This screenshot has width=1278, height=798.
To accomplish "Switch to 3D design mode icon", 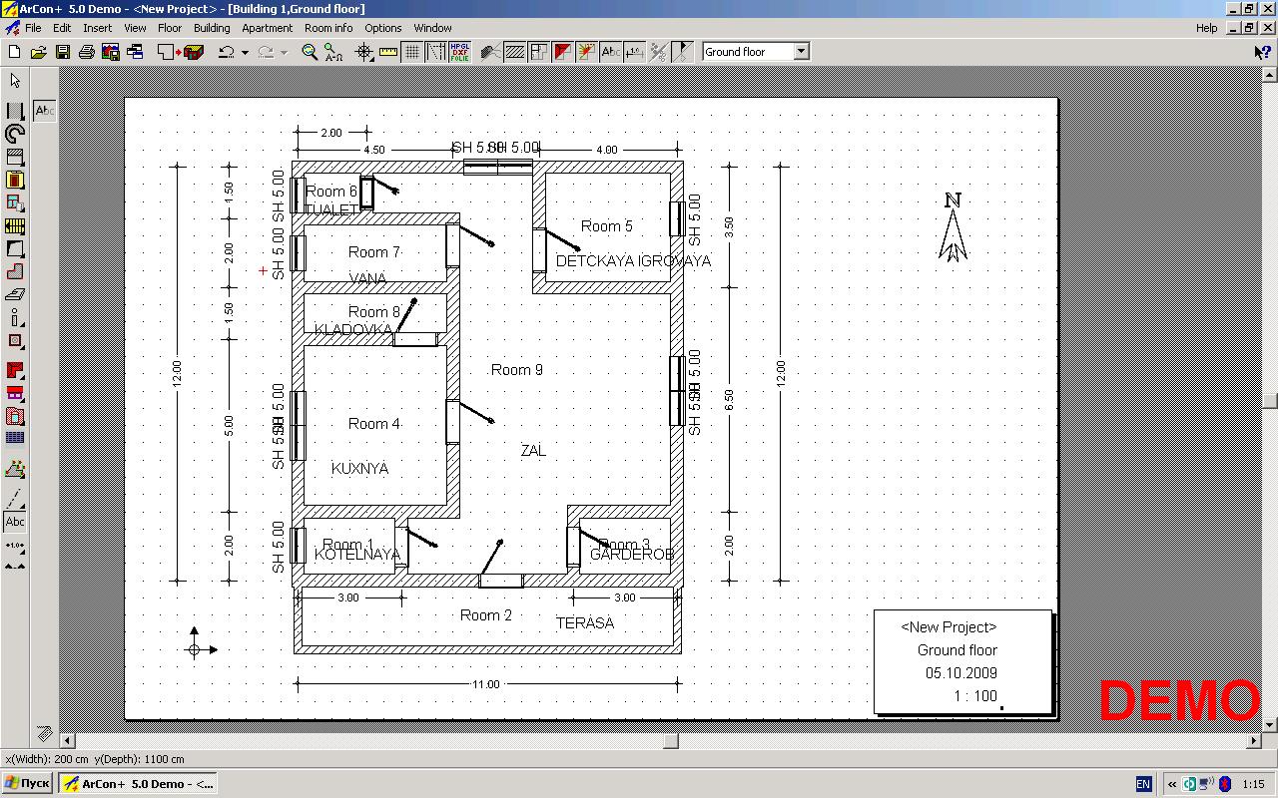I will pyautogui.click(x=193, y=51).
